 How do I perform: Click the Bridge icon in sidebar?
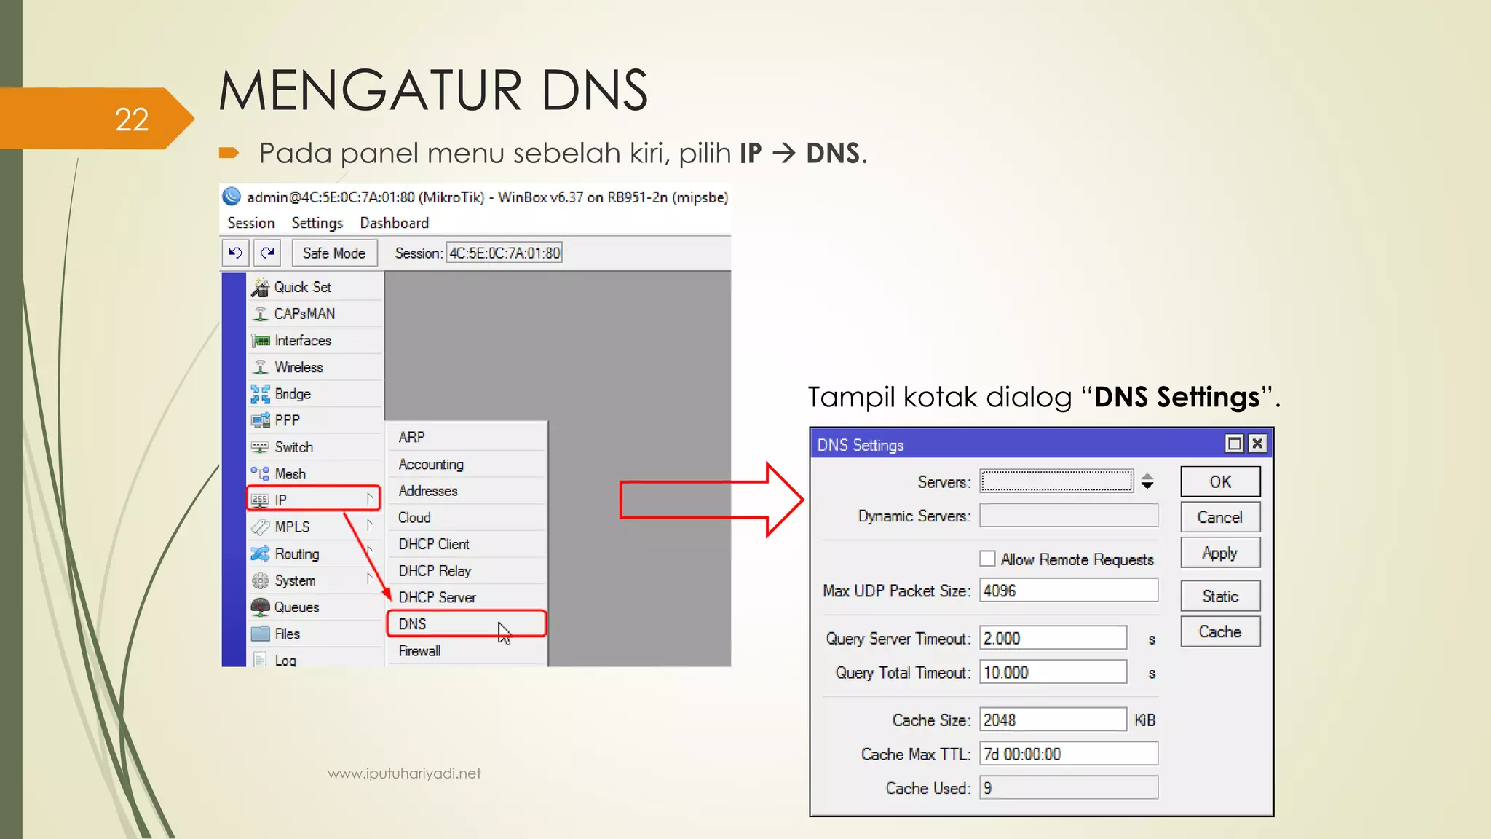260,394
